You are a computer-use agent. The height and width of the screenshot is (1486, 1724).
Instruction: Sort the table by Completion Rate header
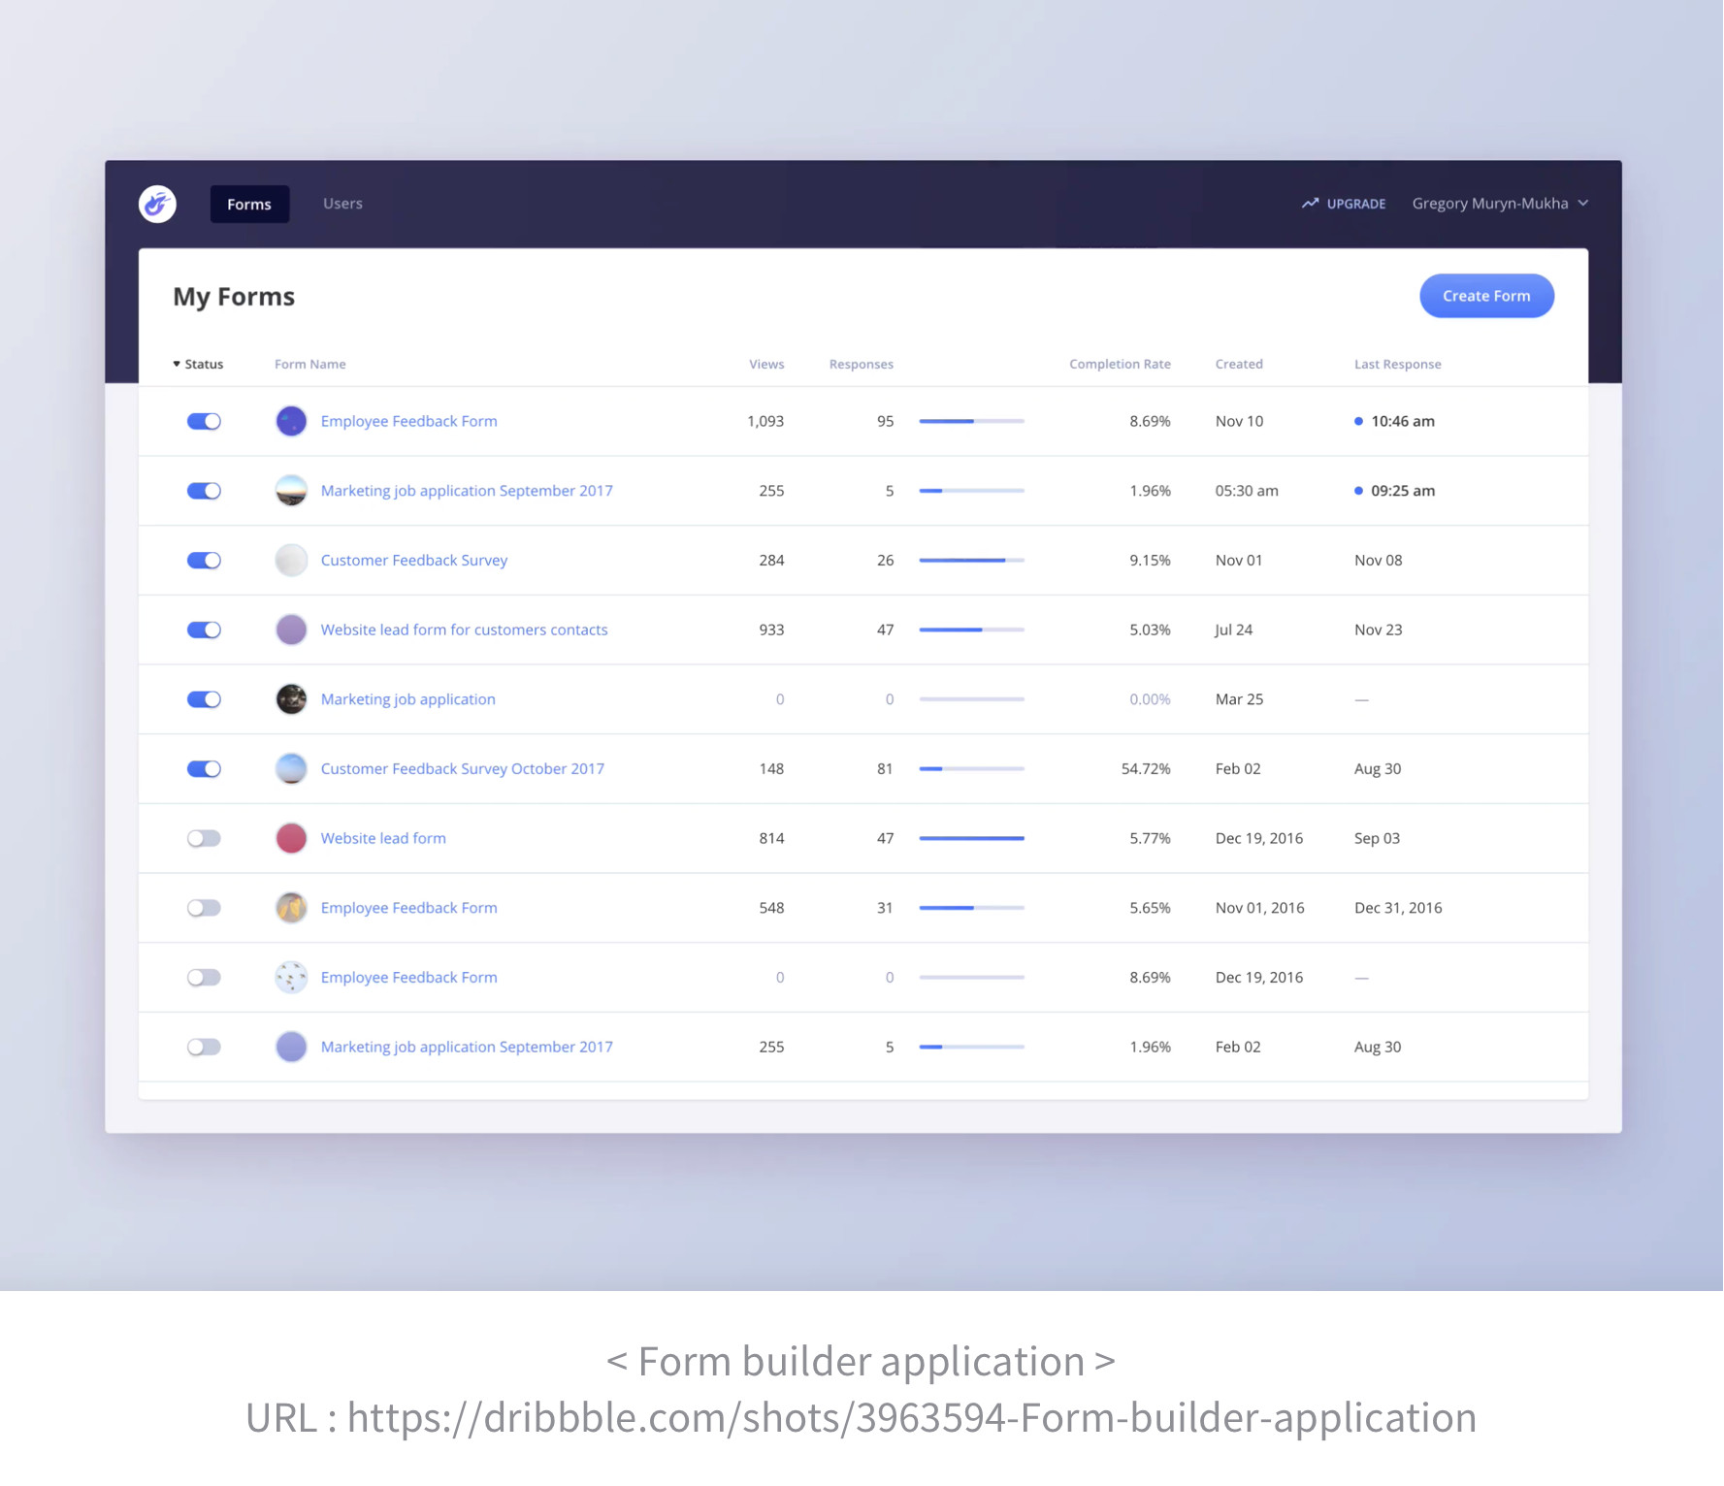(1120, 365)
